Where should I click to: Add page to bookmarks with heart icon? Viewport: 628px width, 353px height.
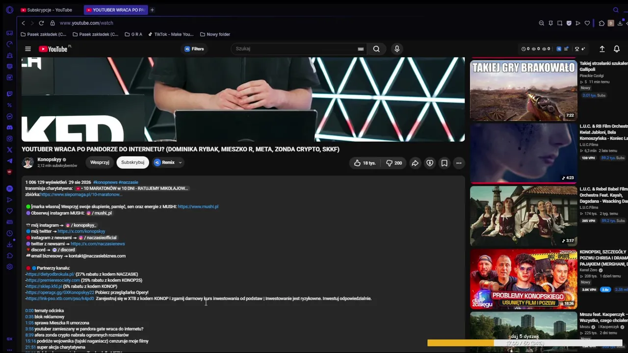point(587,23)
